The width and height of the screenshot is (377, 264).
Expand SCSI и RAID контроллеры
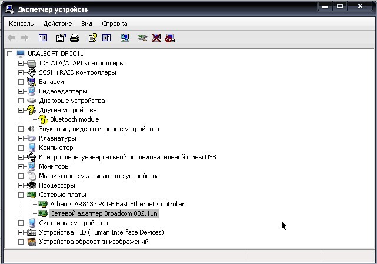point(21,72)
